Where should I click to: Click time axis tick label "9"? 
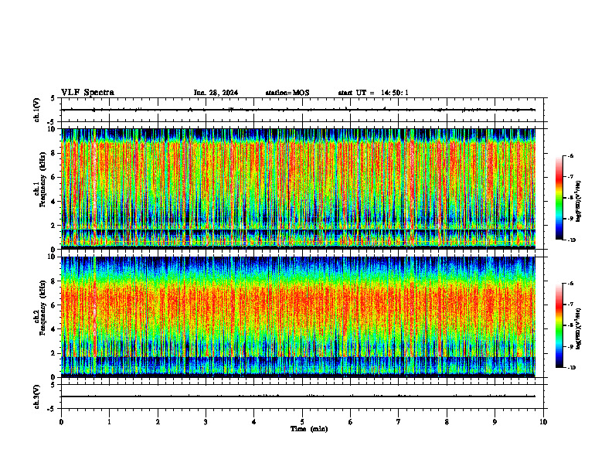coord(495,422)
